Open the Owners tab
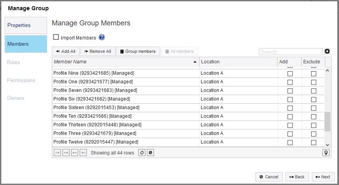The image size is (339, 185). [16, 98]
